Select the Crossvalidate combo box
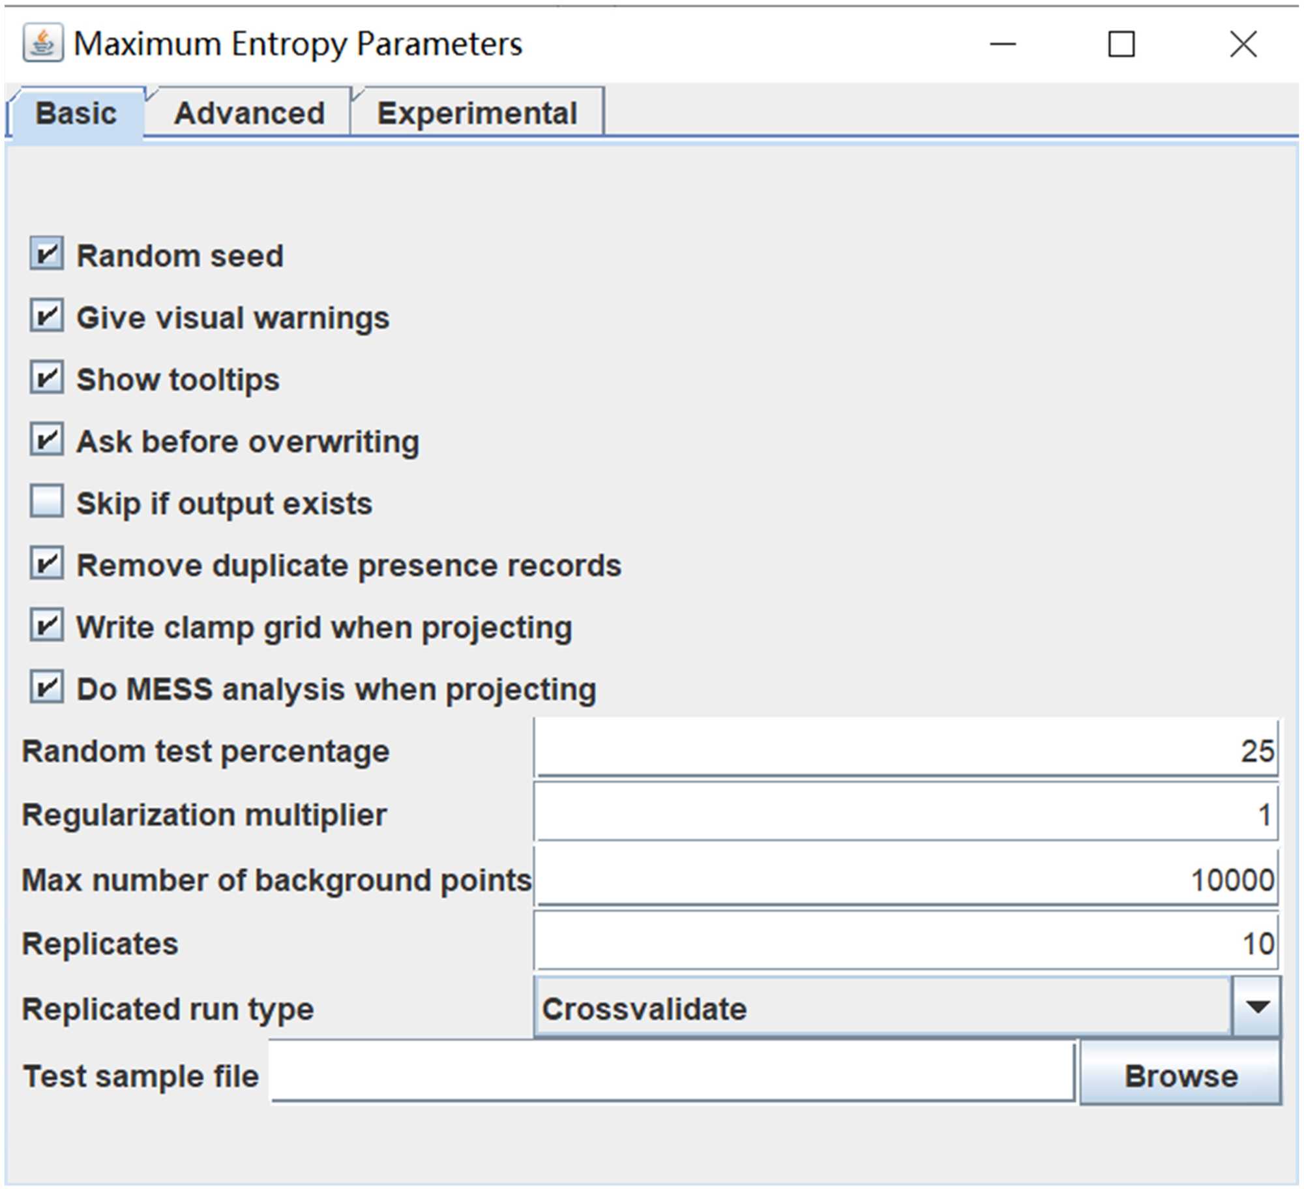Image resolution: width=1304 pixels, height=1189 pixels. [882, 1008]
